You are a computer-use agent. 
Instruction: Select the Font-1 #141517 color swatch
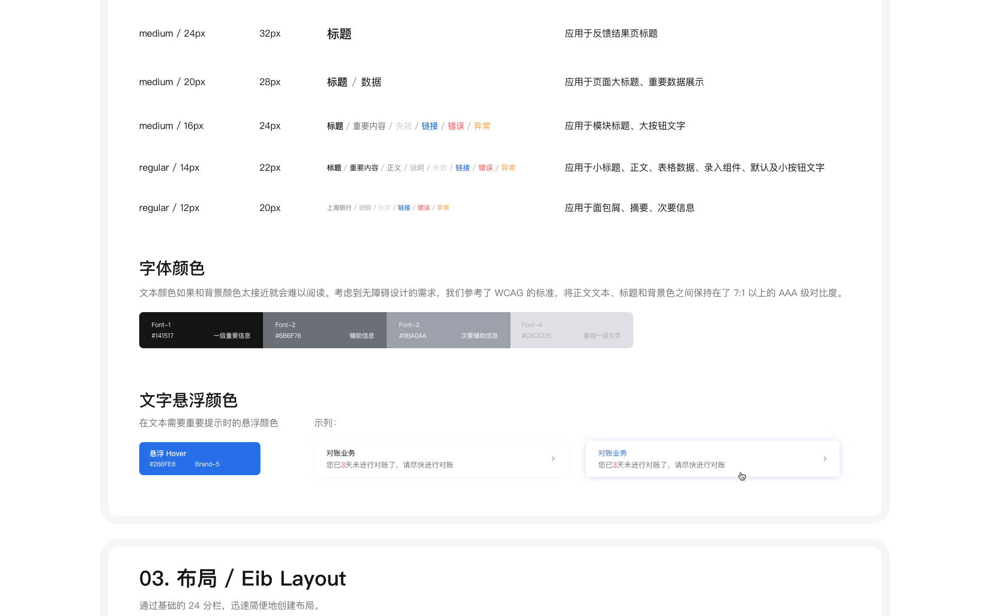tap(201, 330)
